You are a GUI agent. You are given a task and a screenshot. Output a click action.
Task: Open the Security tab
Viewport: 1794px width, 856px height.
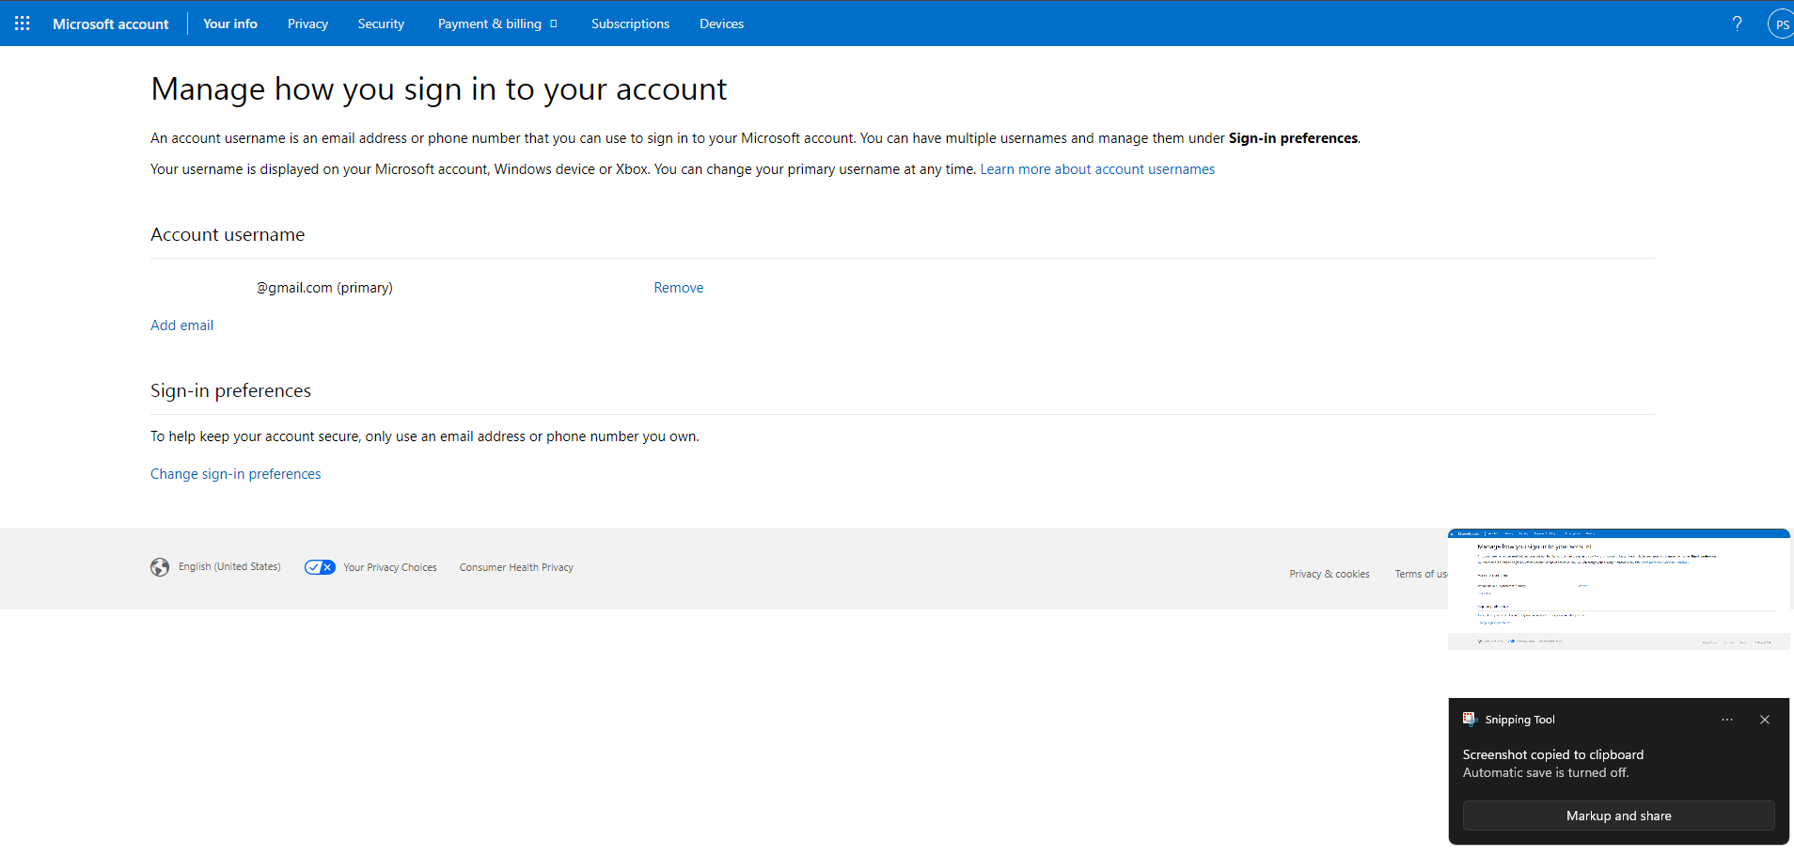[x=381, y=24]
